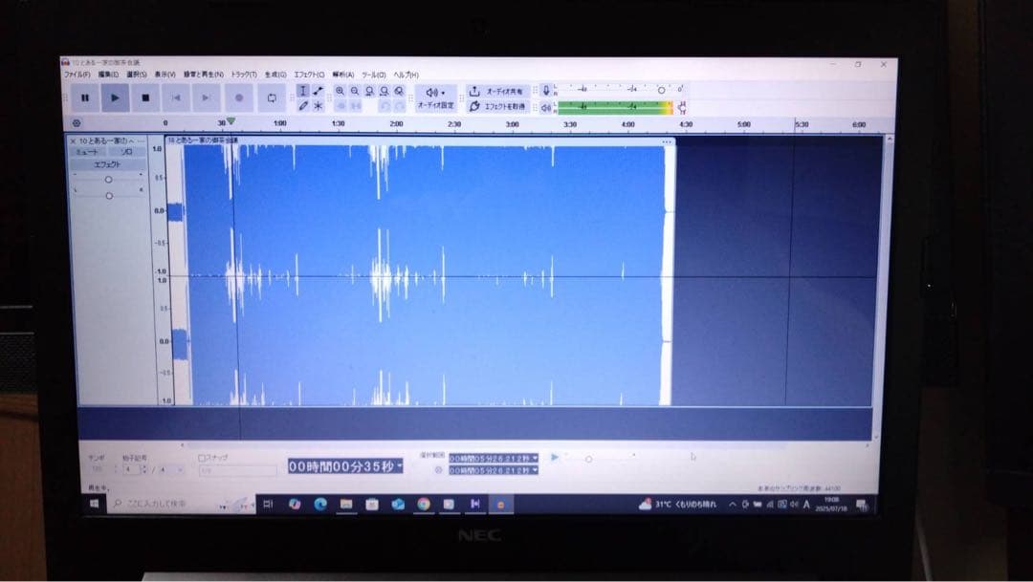
Task: Click the オーディオ共有 share audio button
Action: pyautogui.click(x=497, y=91)
